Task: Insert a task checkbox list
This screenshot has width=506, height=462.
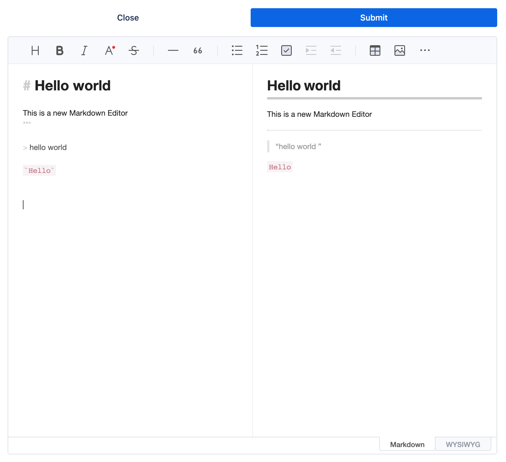Action: tap(286, 50)
